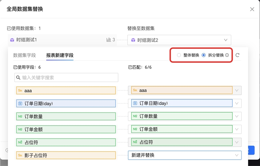Click the refresh icon beside 拆分替换
260x166 pixels.
pos(237,55)
